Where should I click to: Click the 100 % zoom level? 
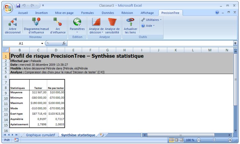tap(190, 140)
